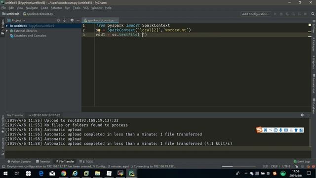This screenshot has height=178, width=316.
Task: Click the microphone icon on Sogou IME bar
Action: point(281,130)
